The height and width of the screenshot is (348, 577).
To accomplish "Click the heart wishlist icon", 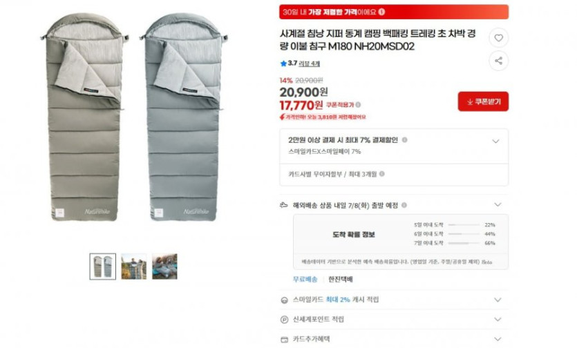I will pos(499,38).
